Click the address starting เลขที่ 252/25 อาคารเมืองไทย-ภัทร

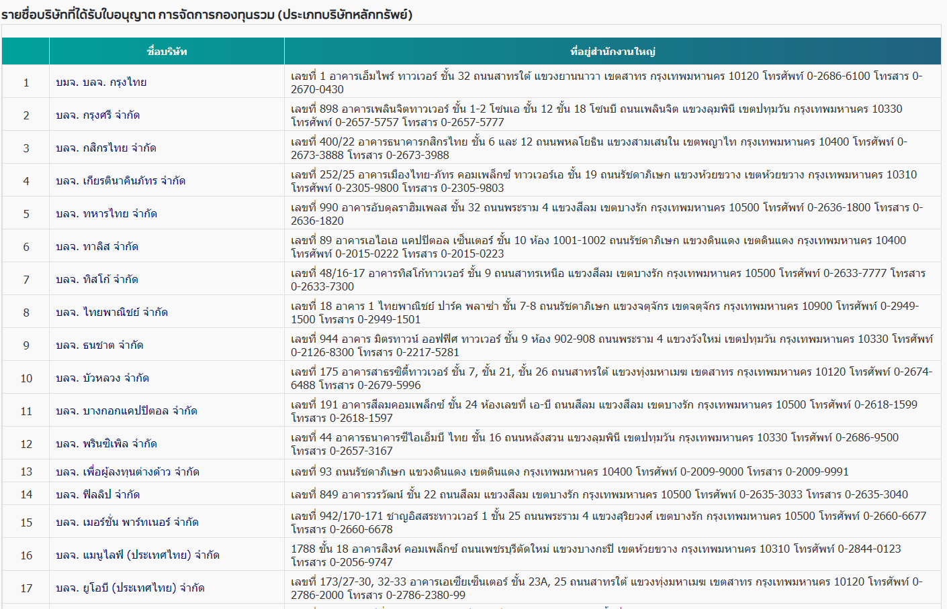click(604, 180)
